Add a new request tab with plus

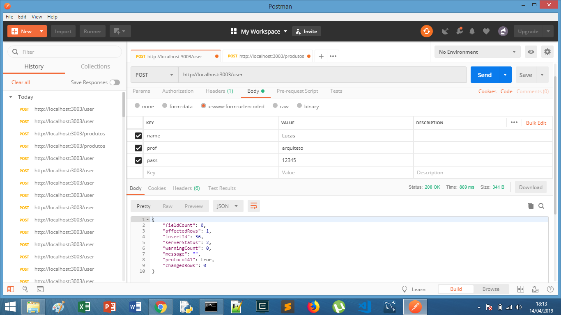tap(321, 56)
